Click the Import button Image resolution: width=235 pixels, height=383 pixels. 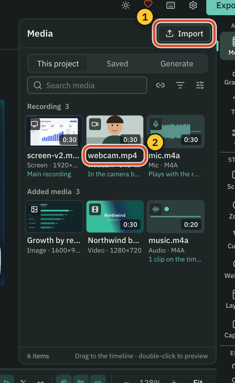[x=185, y=33]
